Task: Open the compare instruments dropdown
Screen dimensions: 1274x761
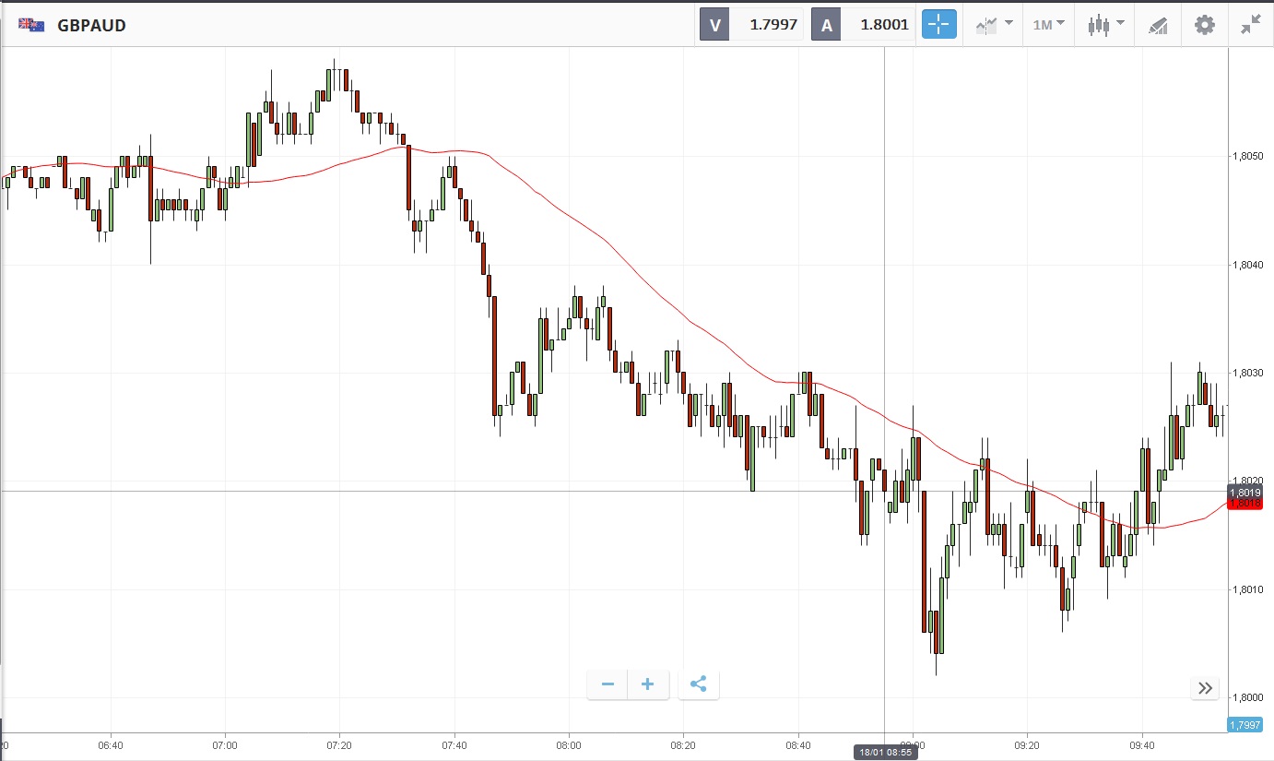Action: pos(995,25)
